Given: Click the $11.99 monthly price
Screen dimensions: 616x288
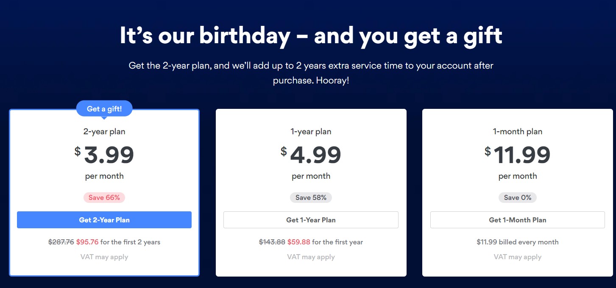Looking at the screenshot, I should [x=521, y=155].
